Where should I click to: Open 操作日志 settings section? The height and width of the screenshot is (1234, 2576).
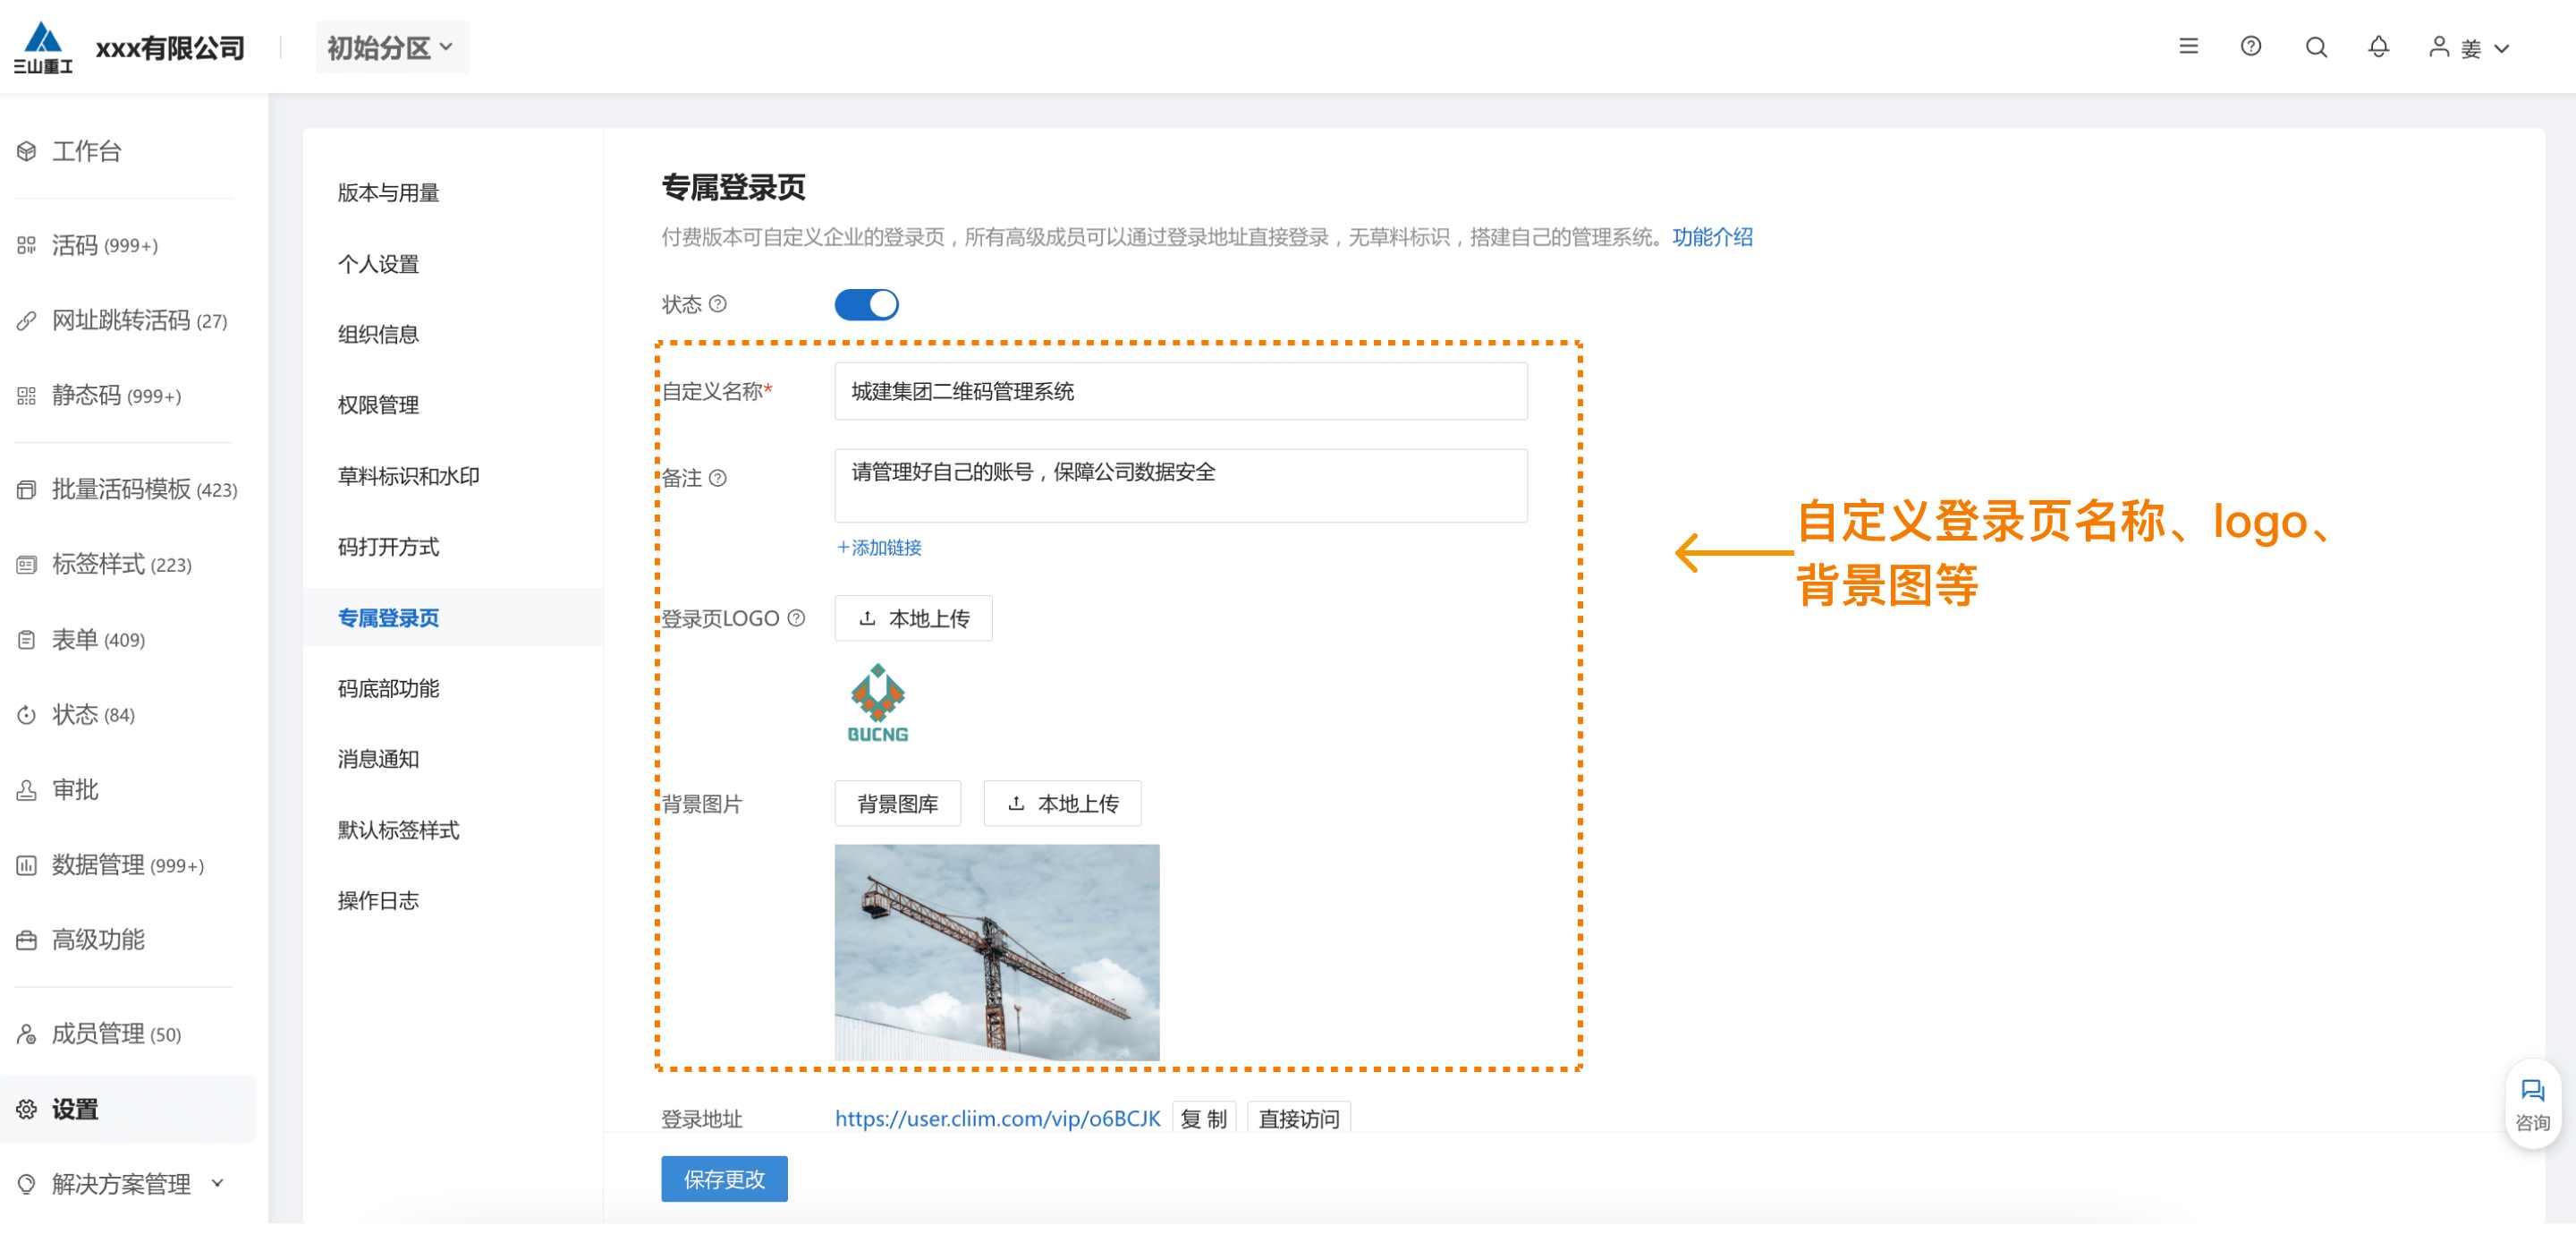tap(378, 901)
